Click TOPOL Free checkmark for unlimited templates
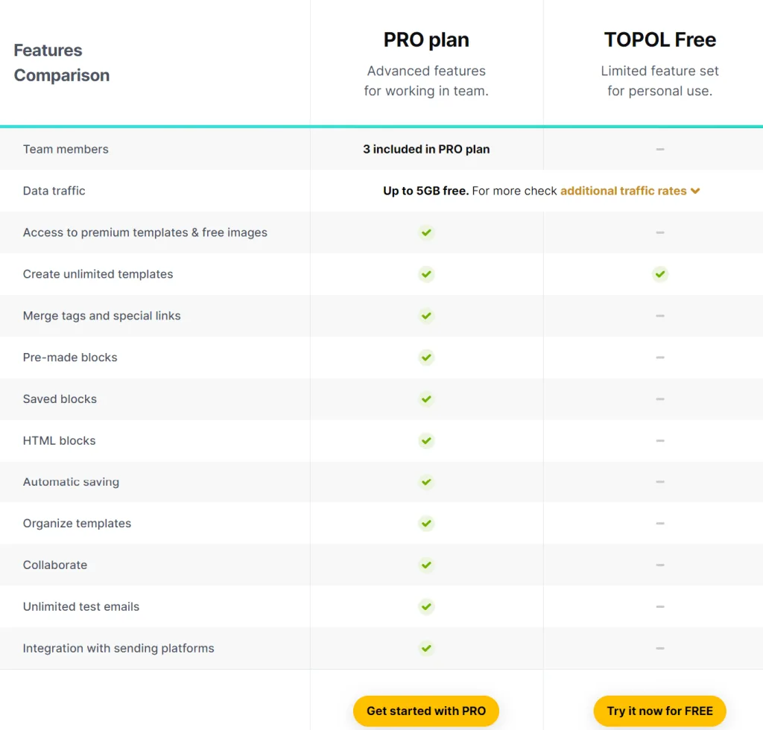Viewport: 763px width, 730px height. [660, 274]
